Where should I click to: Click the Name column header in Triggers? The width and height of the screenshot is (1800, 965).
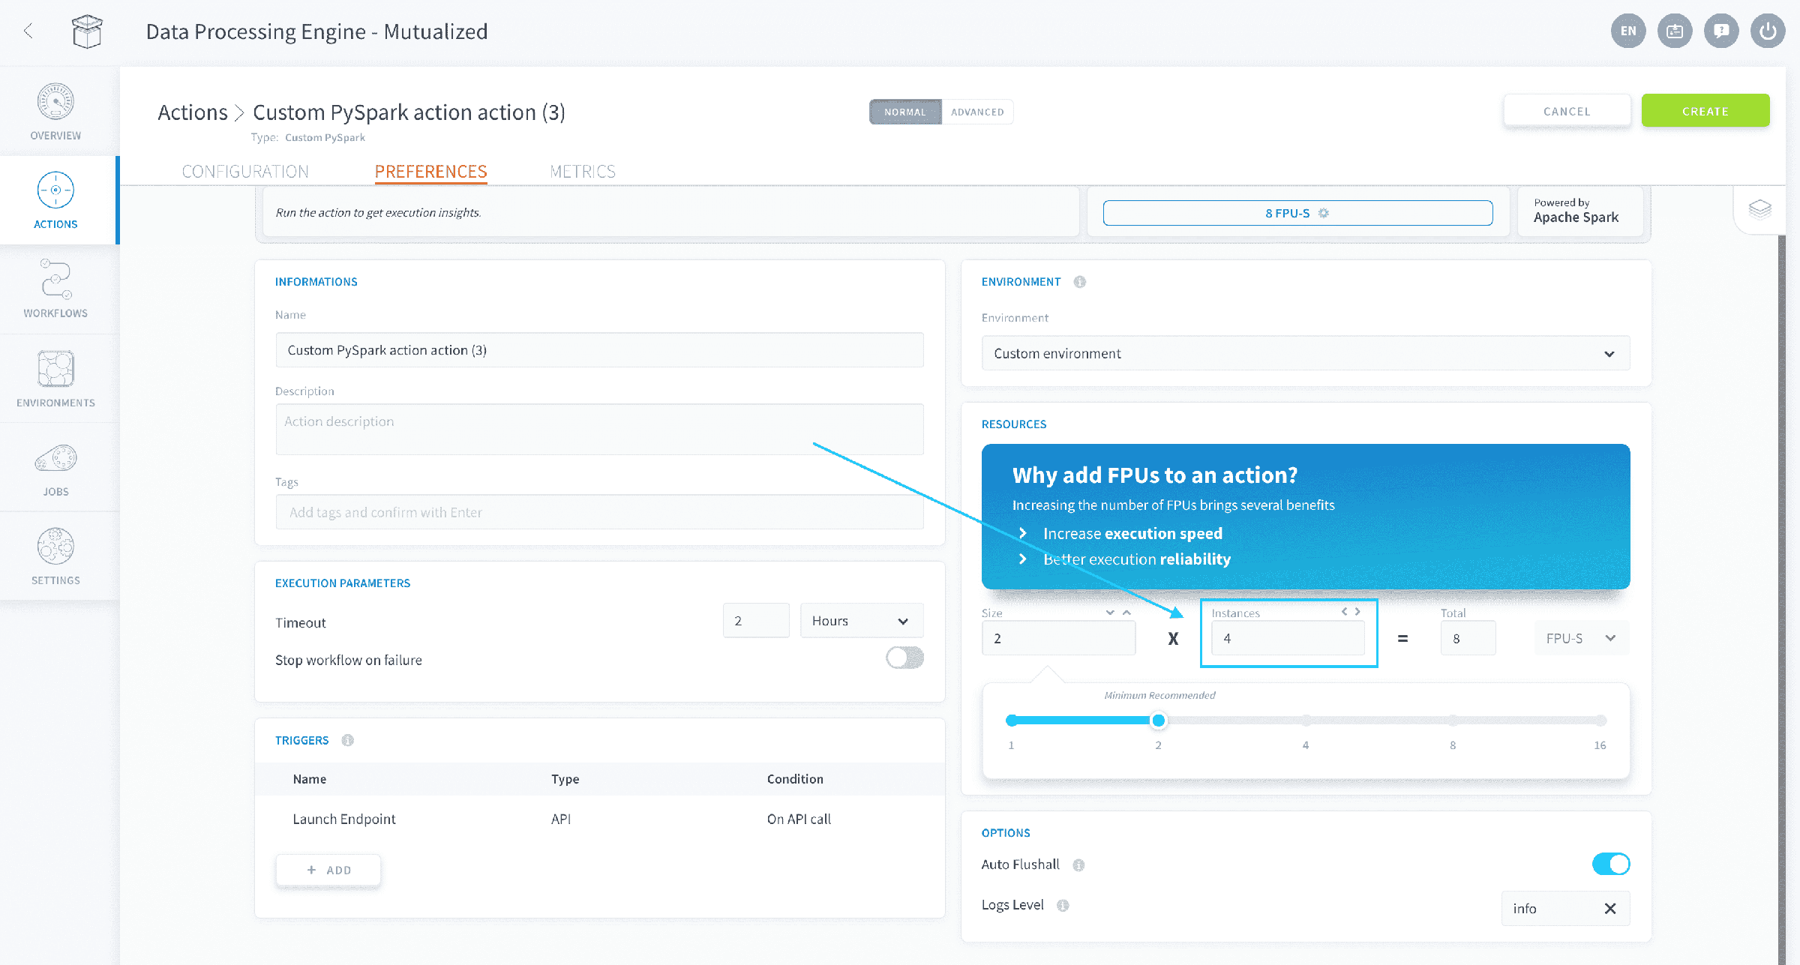tap(309, 779)
